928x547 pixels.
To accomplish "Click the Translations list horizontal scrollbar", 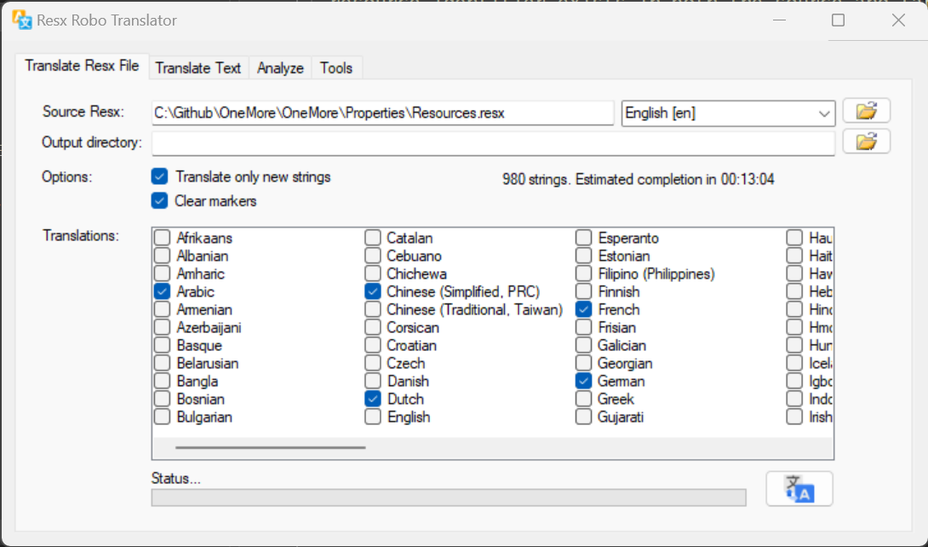I will [x=271, y=447].
